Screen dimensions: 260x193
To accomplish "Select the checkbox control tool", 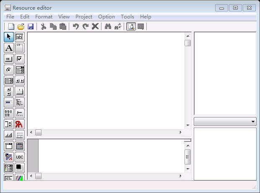I will coord(20,59).
